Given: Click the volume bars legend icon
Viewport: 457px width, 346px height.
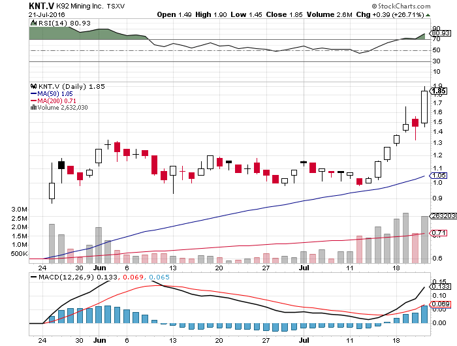Looking at the screenshot, I should [x=33, y=107].
